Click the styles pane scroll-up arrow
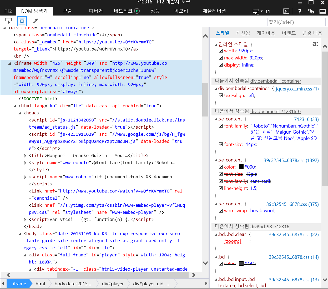This screenshot has width=328, height=289. pyautogui.click(x=325, y=47)
